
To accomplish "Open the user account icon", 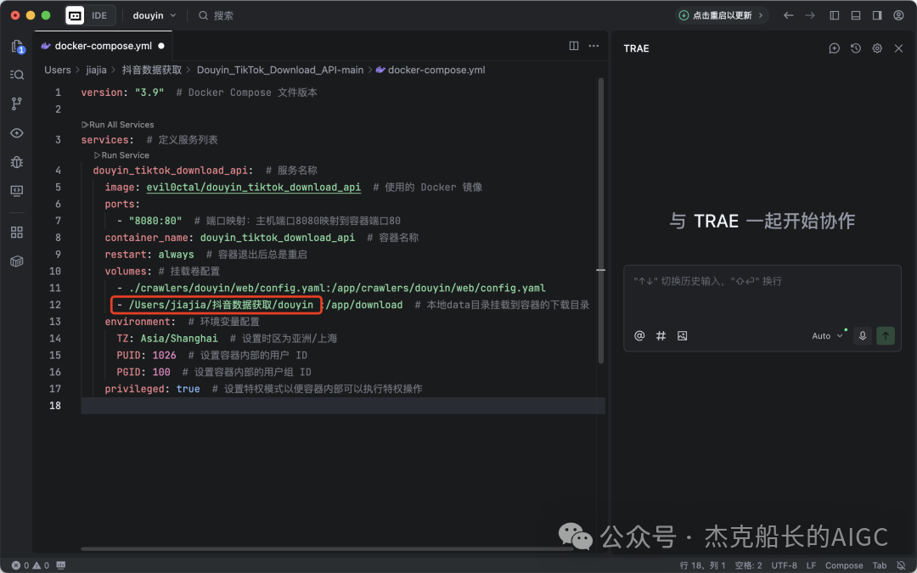I will coord(899,16).
